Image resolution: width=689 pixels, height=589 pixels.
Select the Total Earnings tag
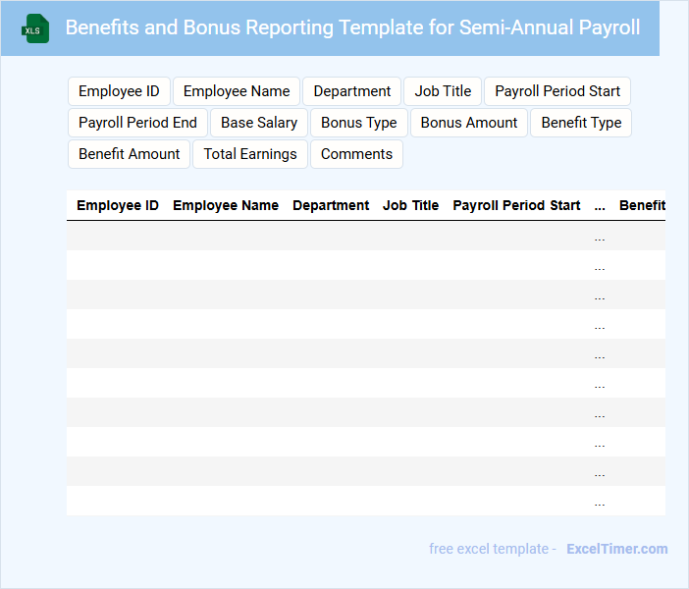click(250, 154)
